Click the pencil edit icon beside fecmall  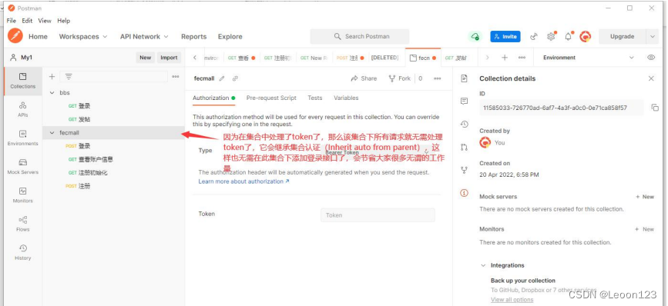222,78
